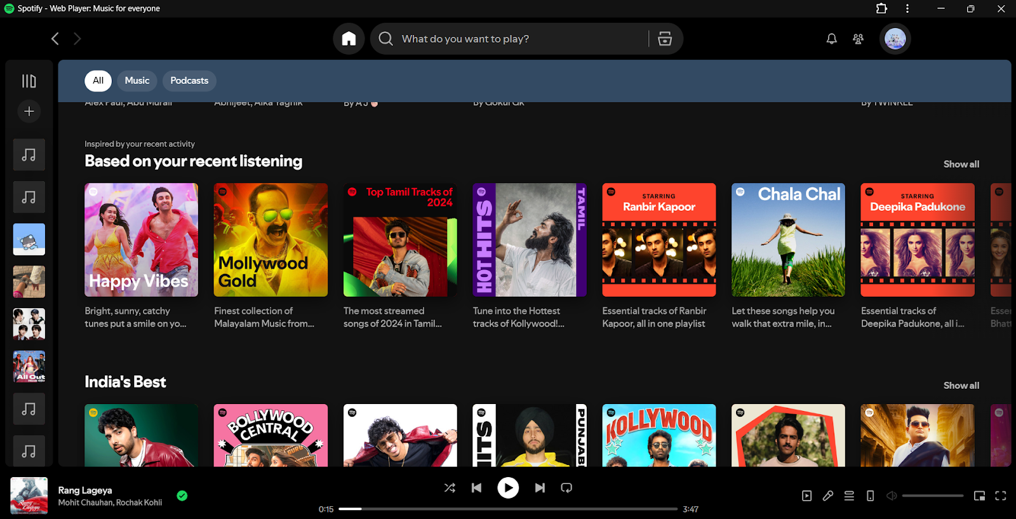Open blue cartoon playlist in sidebar
1016x519 pixels.
tap(29, 239)
